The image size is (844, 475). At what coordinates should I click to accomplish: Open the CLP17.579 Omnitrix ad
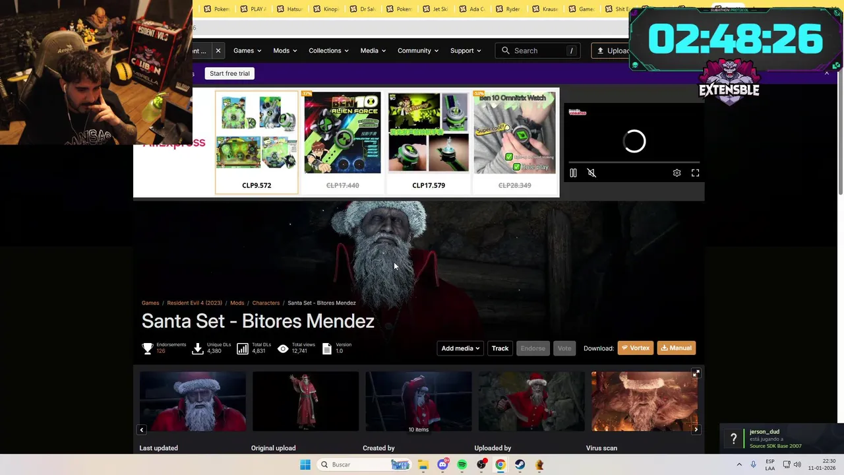tap(429, 142)
